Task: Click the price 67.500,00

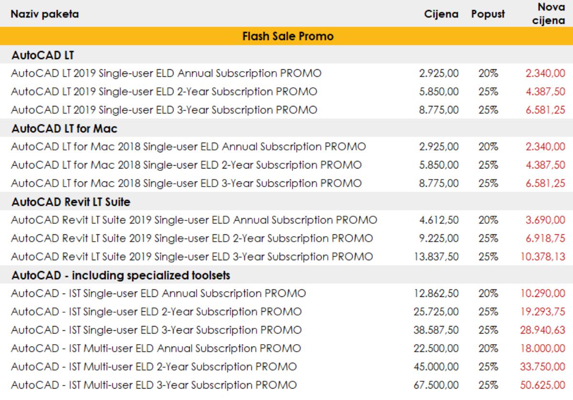Action: 436,385
